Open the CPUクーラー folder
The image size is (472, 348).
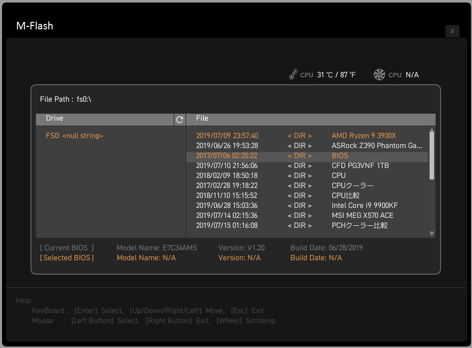(352, 185)
